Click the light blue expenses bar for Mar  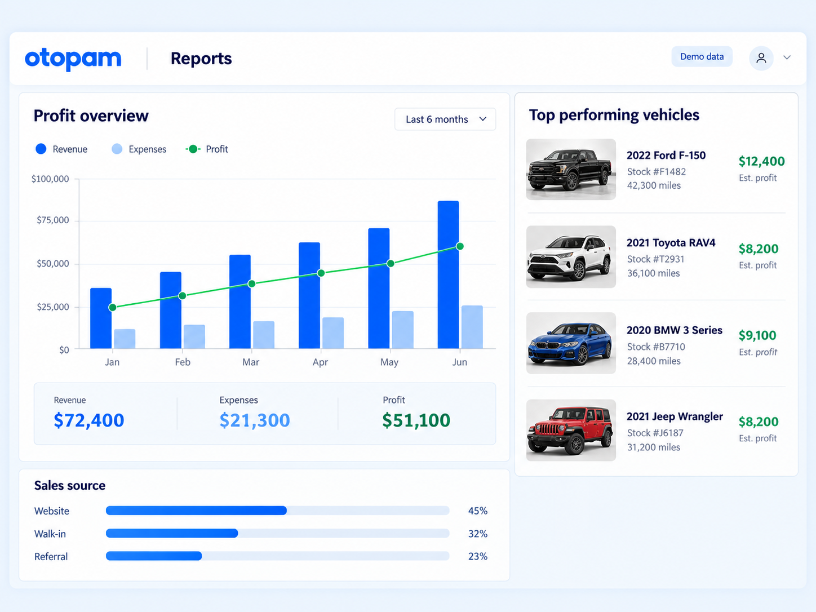[264, 335]
